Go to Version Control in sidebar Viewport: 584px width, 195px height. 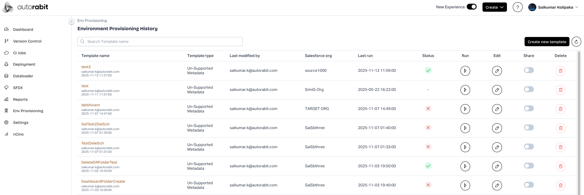click(27, 41)
